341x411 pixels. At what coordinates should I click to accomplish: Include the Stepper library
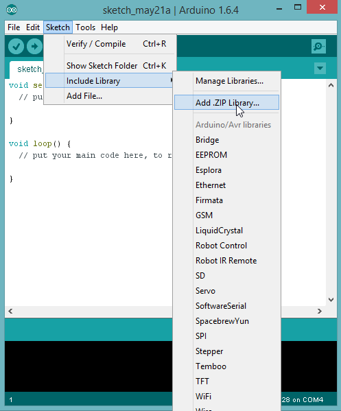226,351
